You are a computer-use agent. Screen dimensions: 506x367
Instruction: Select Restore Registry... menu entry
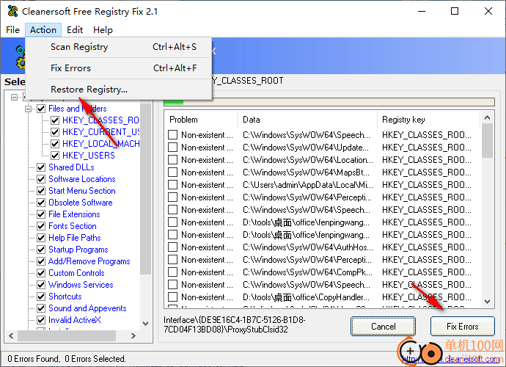coord(118,90)
